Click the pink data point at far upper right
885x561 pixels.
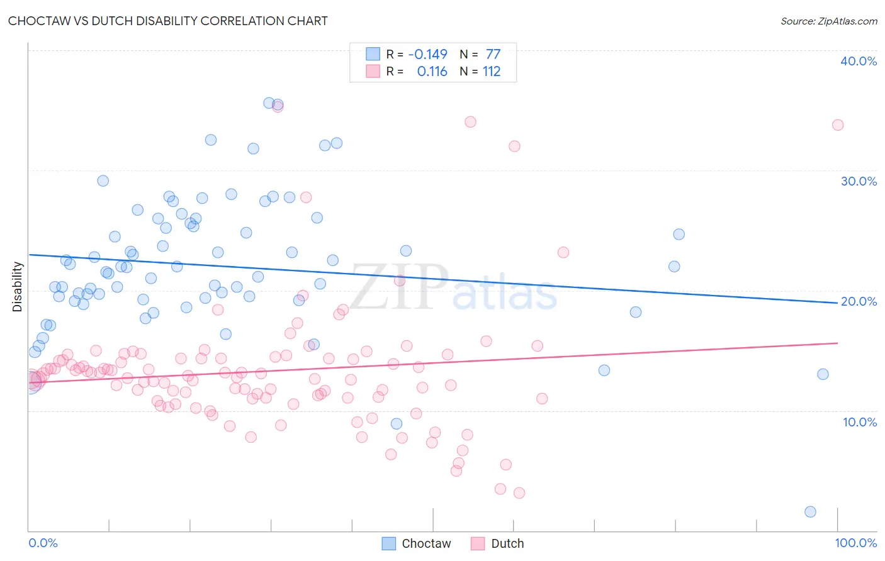(838, 125)
